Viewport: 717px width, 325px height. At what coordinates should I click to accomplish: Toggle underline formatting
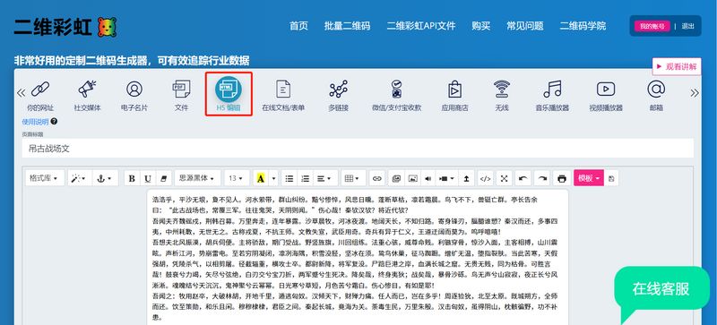pyautogui.click(x=148, y=178)
